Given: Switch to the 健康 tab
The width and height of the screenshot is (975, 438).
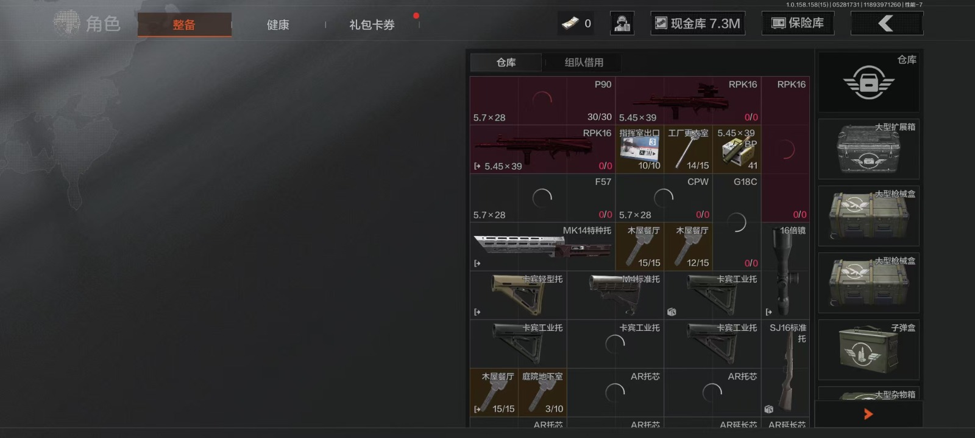Looking at the screenshot, I should (278, 25).
